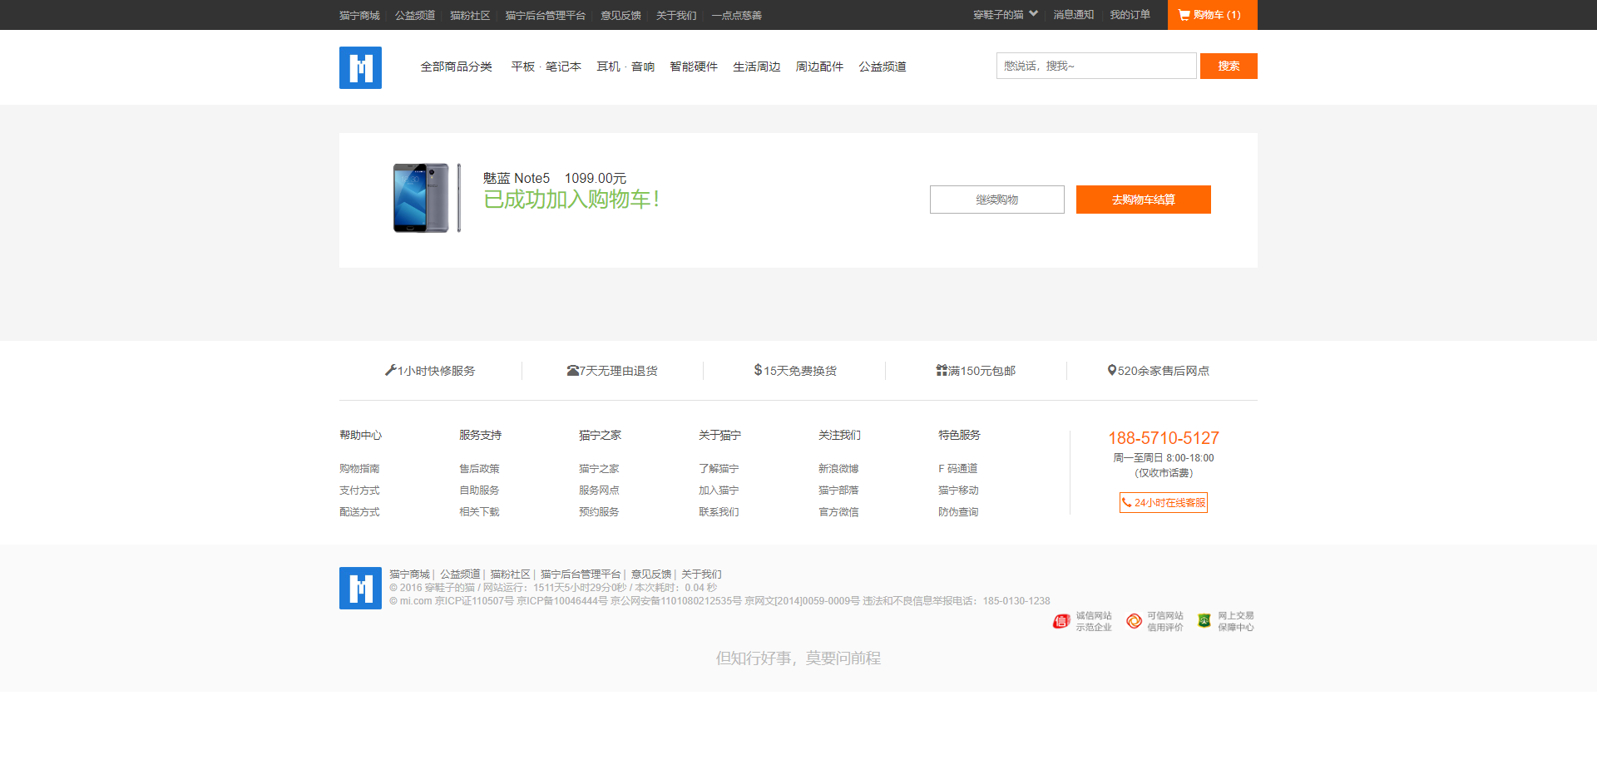Click the 诚信网站 示范企业 badge
The width and height of the screenshot is (1597, 779).
pos(1082,622)
